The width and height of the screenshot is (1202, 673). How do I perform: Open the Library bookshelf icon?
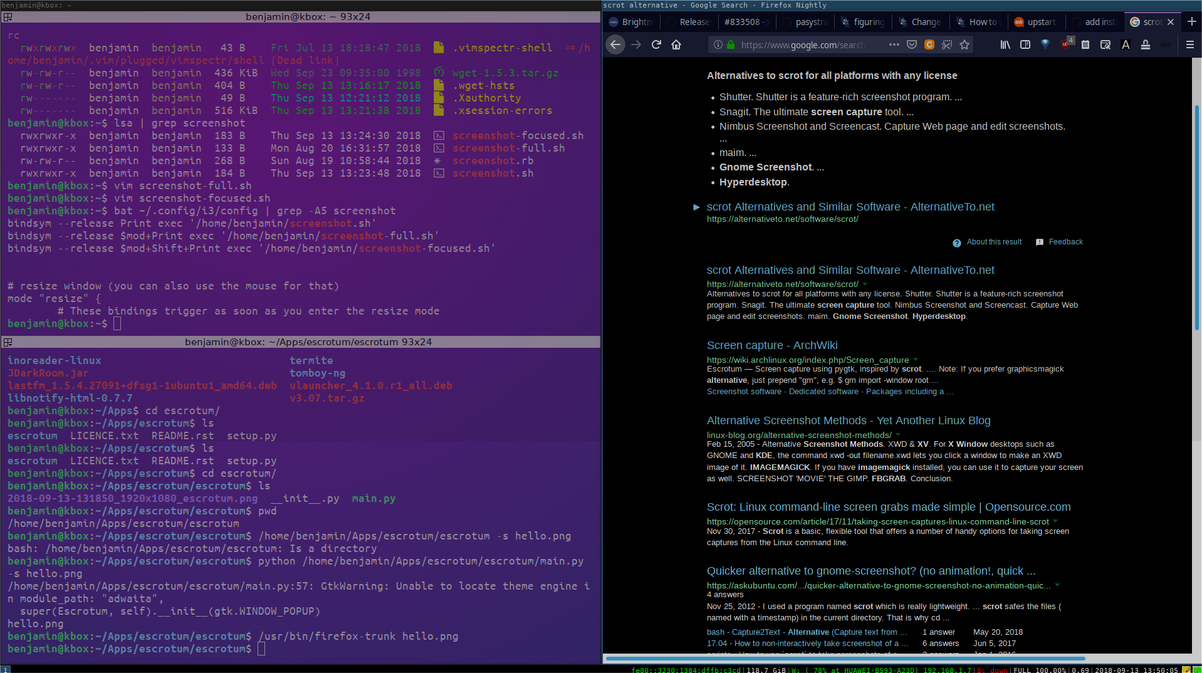click(x=1005, y=44)
